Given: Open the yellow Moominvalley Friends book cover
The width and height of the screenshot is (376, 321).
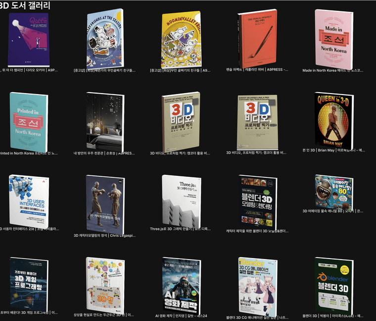Looking at the screenshot, I should pyautogui.click(x=182, y=40).
